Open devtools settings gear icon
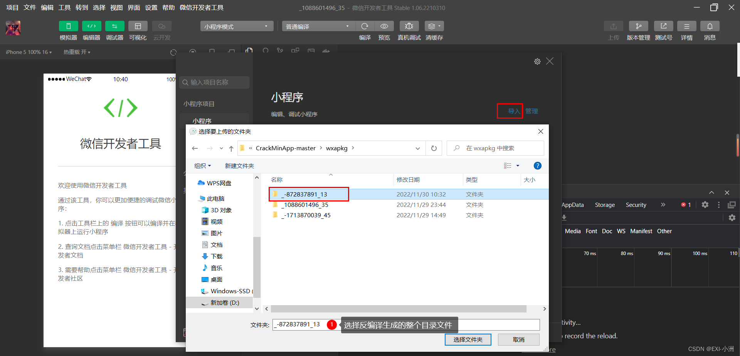This screenshot has height=356, width=740. (705, 205)
